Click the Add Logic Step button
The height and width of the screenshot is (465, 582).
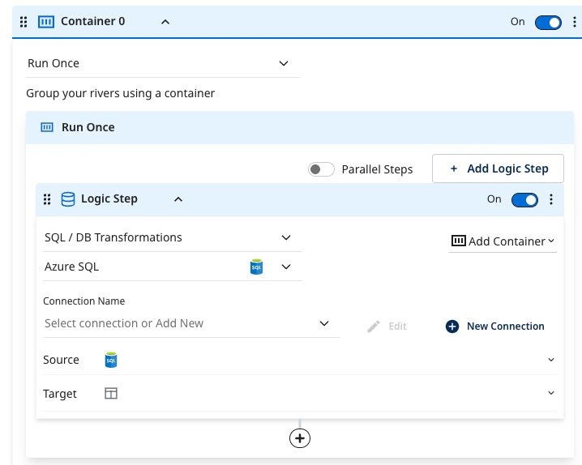(x=498, y=169)
